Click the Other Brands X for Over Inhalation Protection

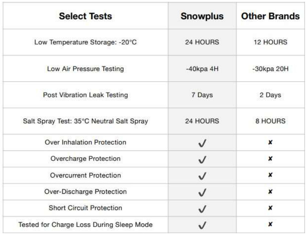click(x=271, y=142)
